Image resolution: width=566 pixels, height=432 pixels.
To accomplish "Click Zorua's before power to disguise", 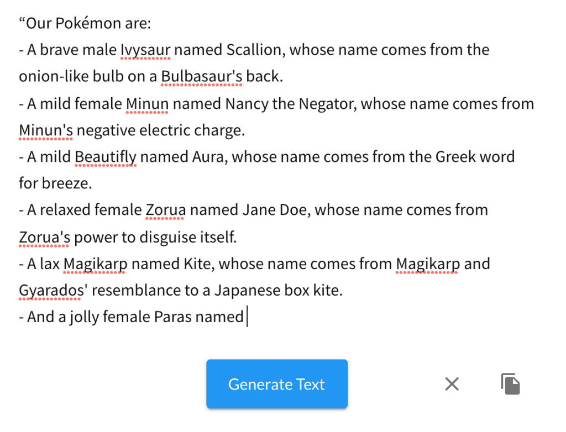I will tap(45, 238).
